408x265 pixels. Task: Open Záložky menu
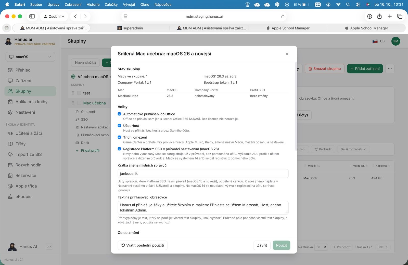111,5
